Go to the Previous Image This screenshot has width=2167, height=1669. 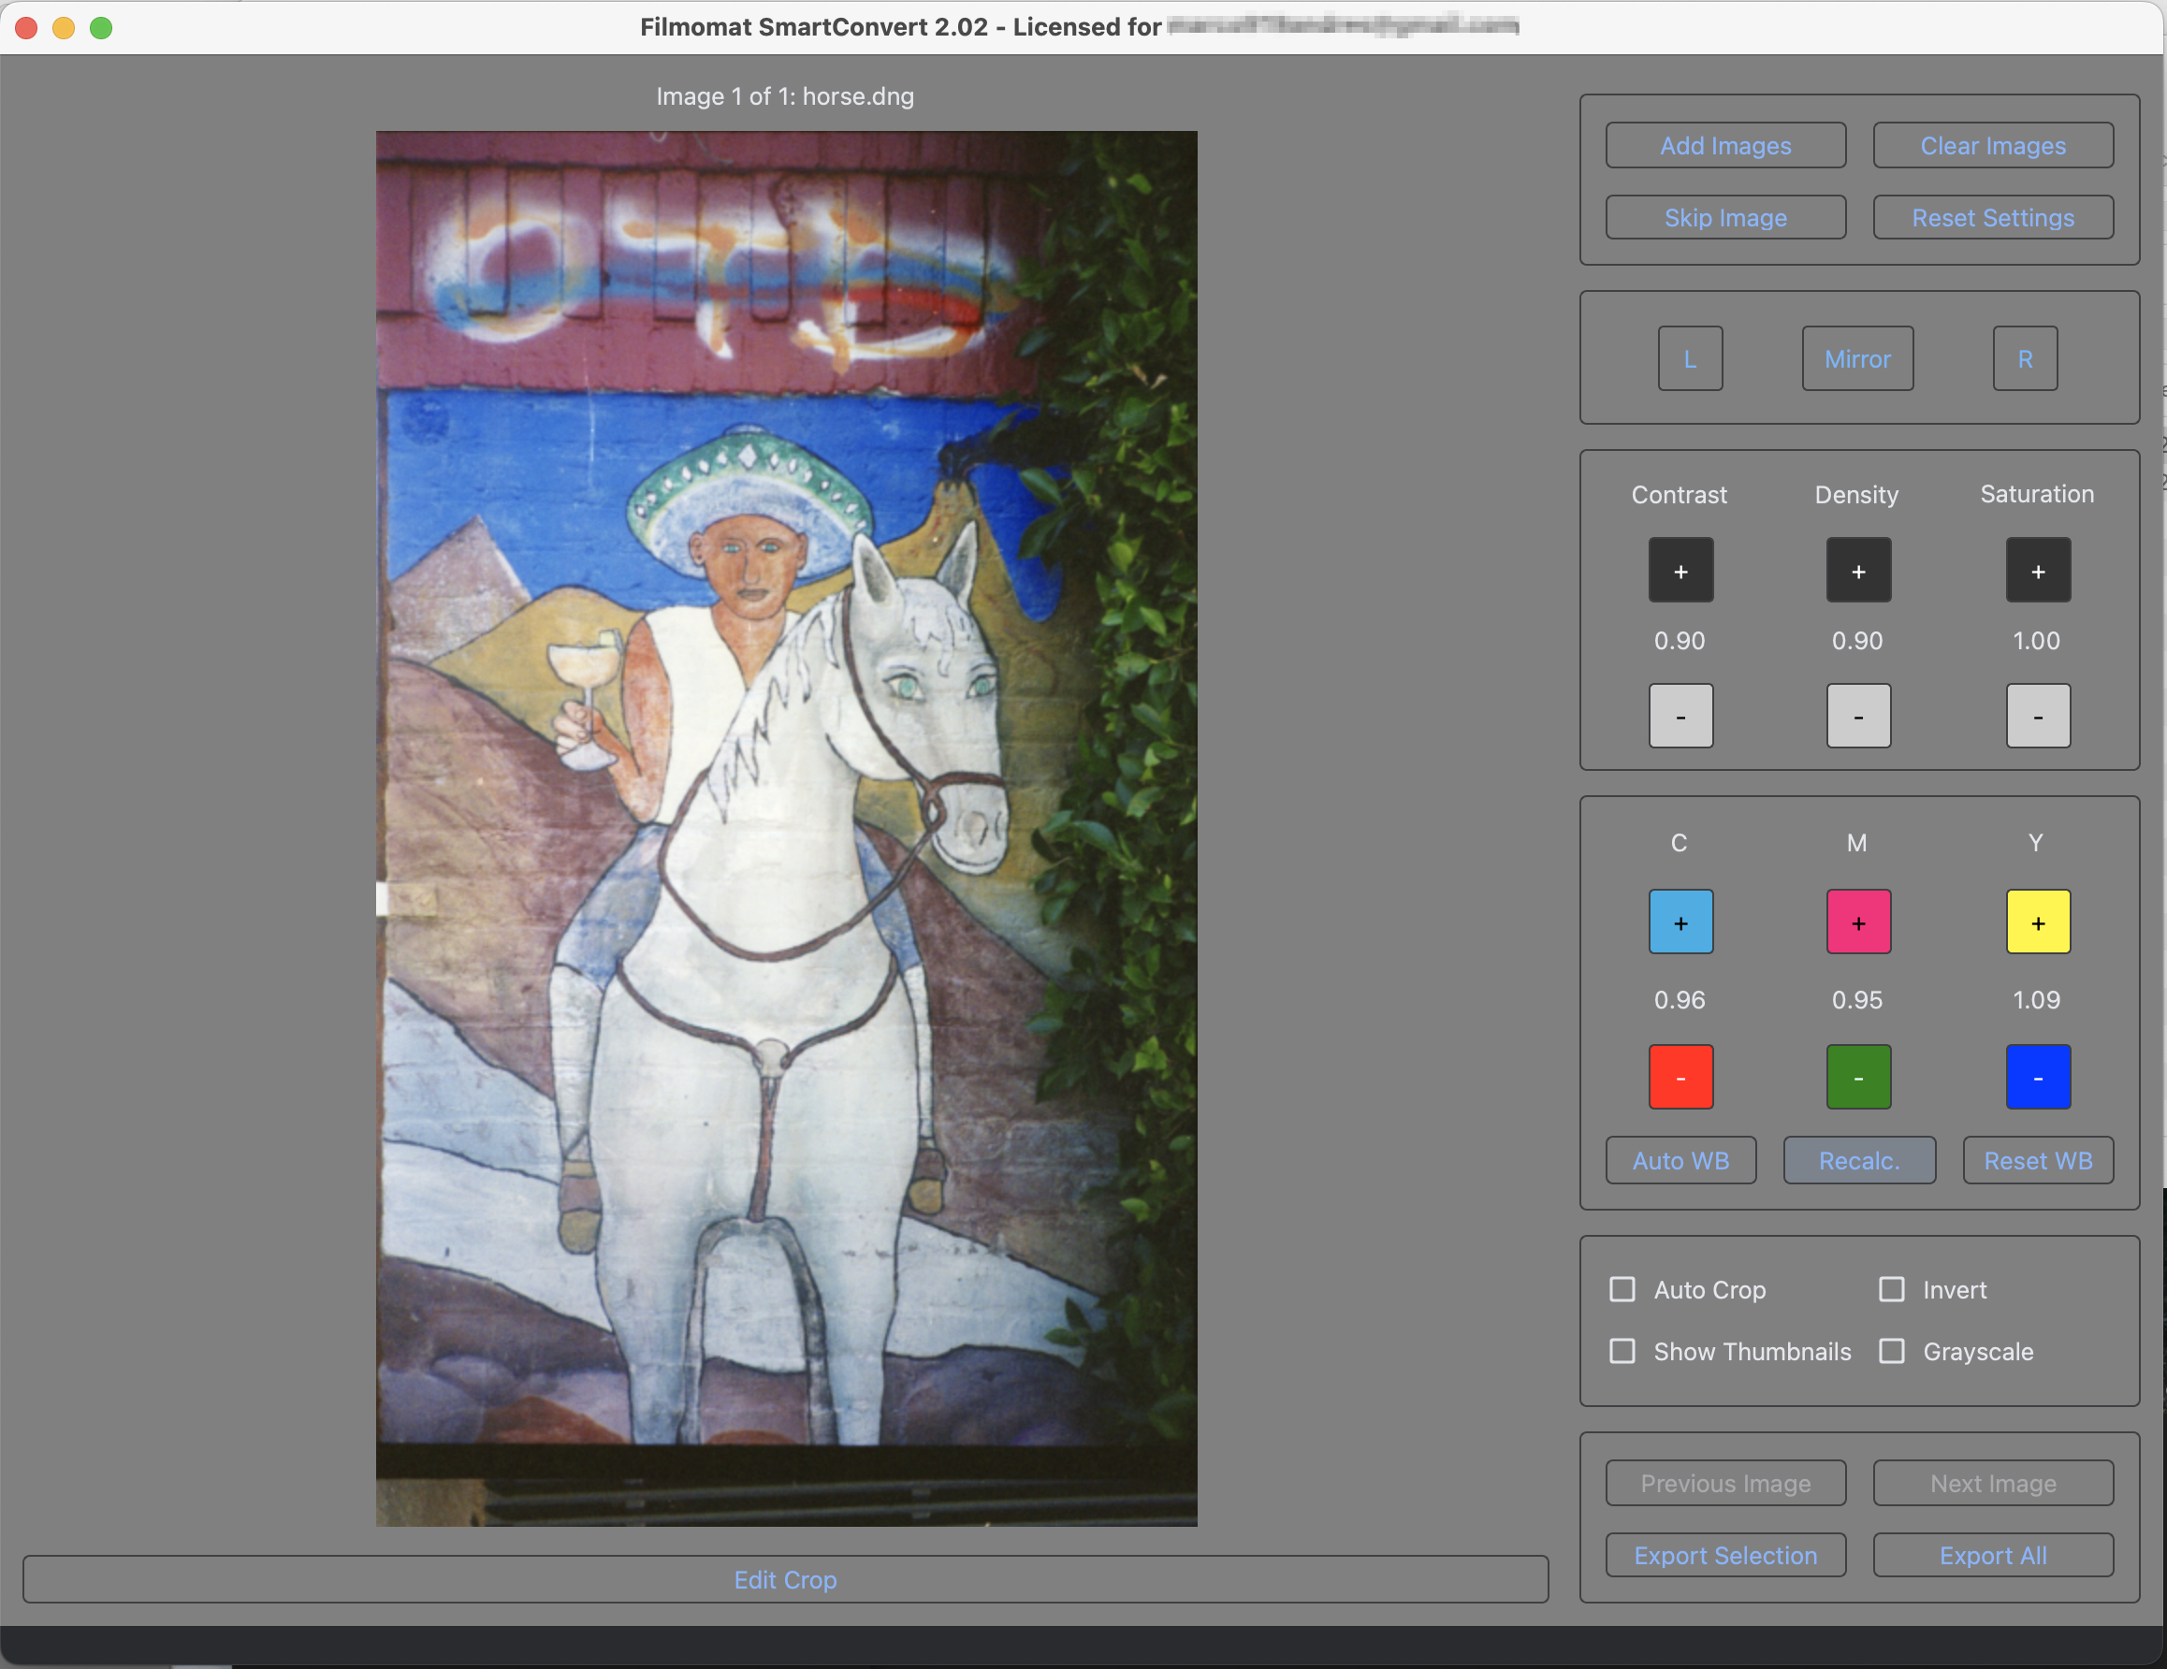point(1725,1484)
